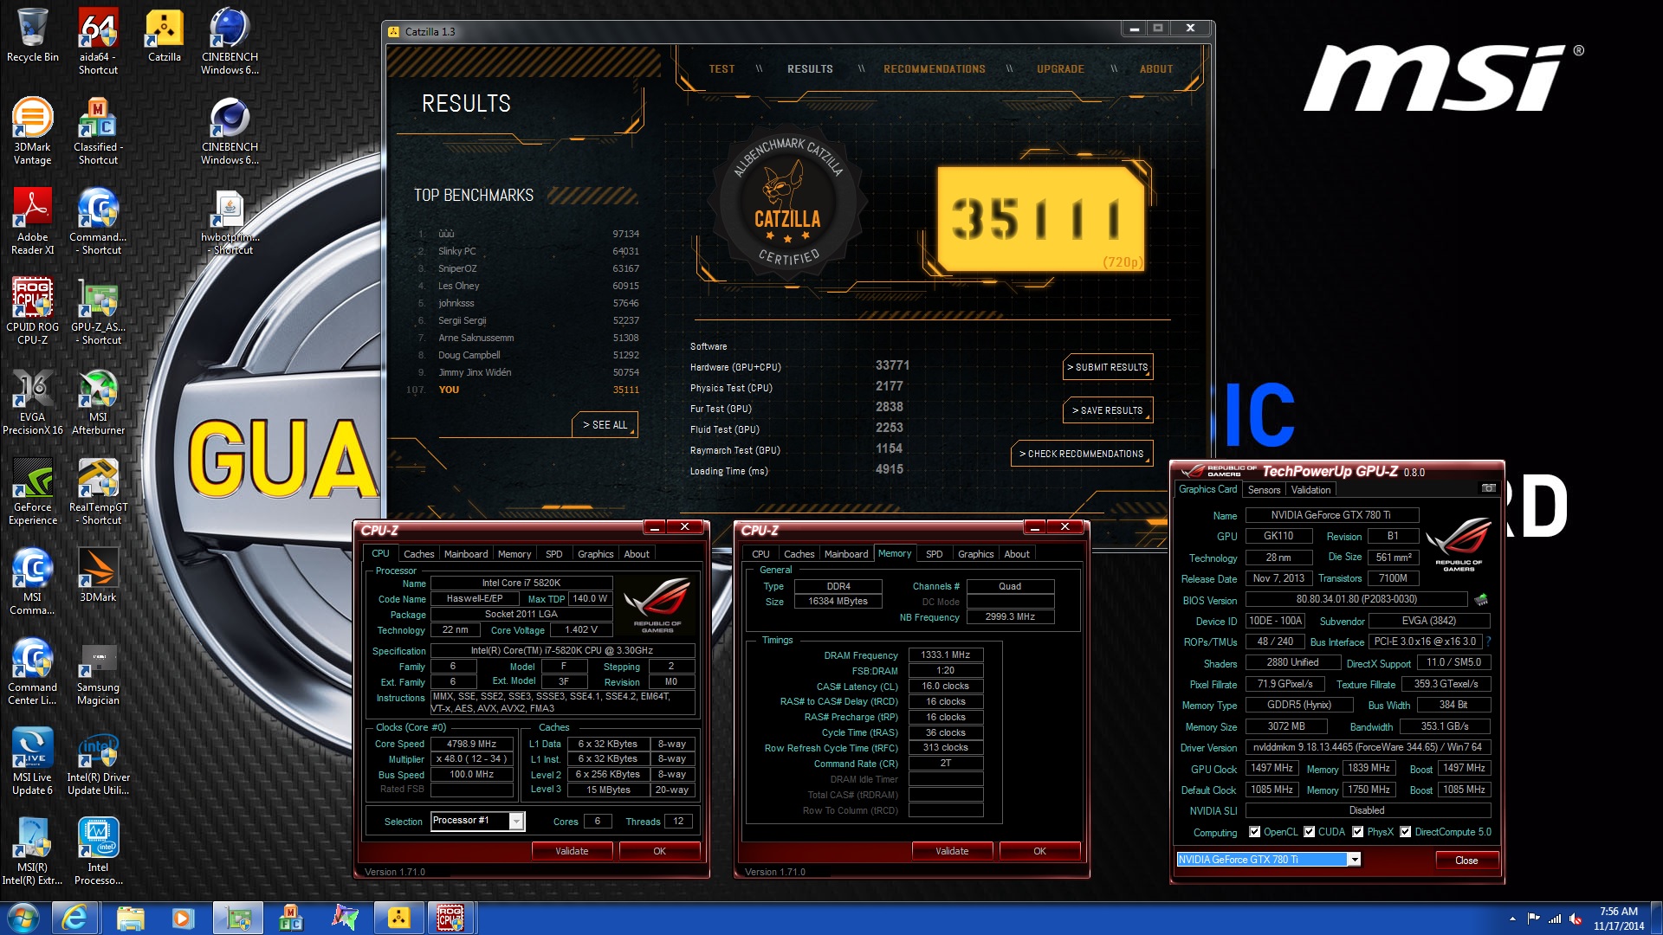Image resolution: width=1663 pixels, height=935 pixels.
Task: Switch to the TEST tab in Catzilla
Action: point(721,69)
